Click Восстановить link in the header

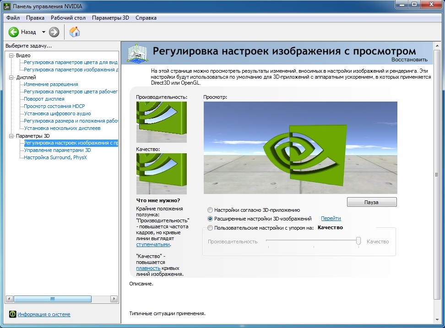tap(409, 59)
